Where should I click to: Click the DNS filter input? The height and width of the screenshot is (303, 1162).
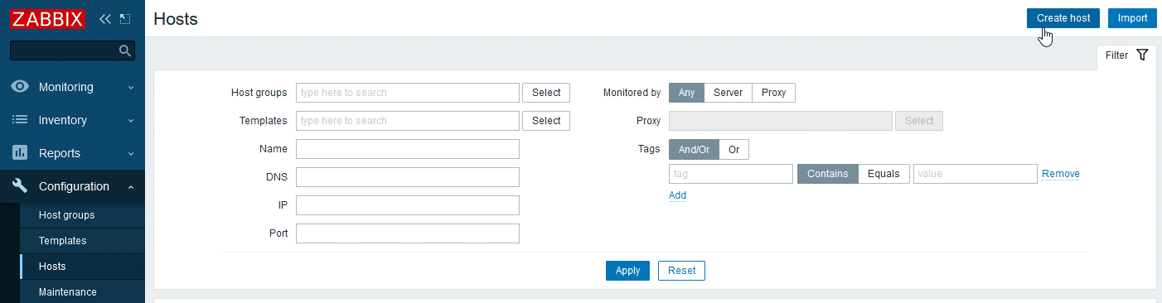(x=408, y=177)
